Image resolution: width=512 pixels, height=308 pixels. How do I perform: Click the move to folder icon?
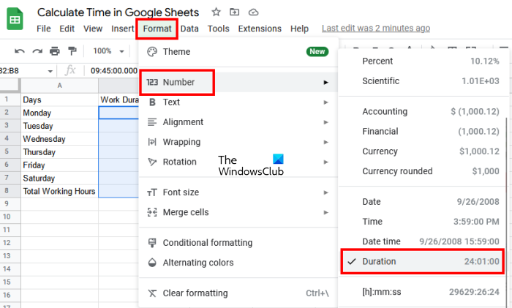234,12
